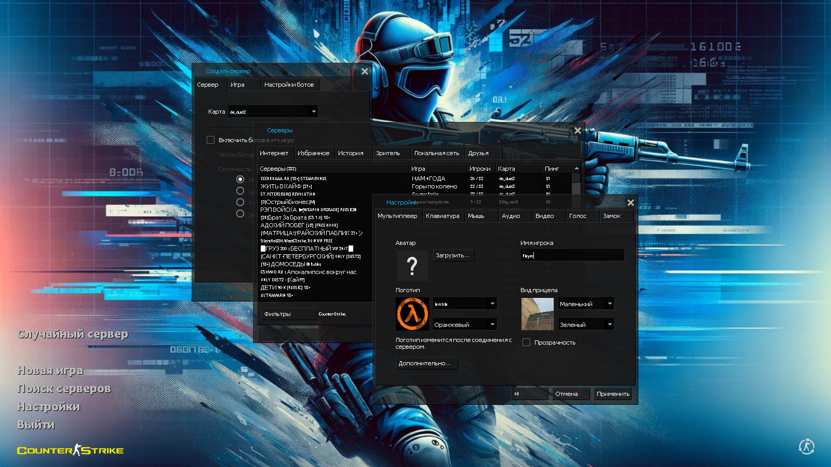The image size is (831, 467).
Task: Click the Загрузить... avatar button
Action: tap(453, 255)
